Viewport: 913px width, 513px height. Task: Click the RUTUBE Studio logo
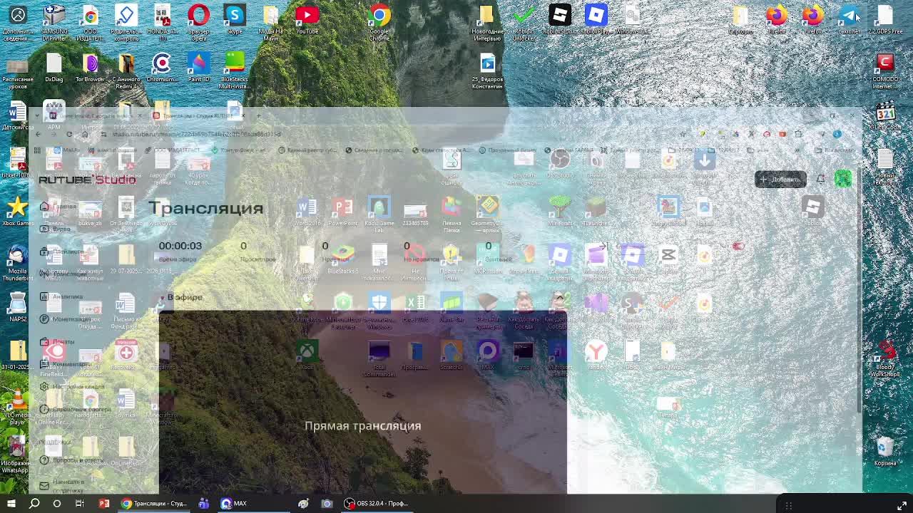pos(87,180)
